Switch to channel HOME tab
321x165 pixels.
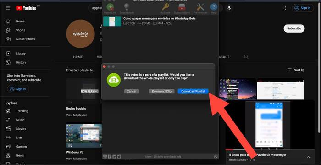tap(78, 57)
